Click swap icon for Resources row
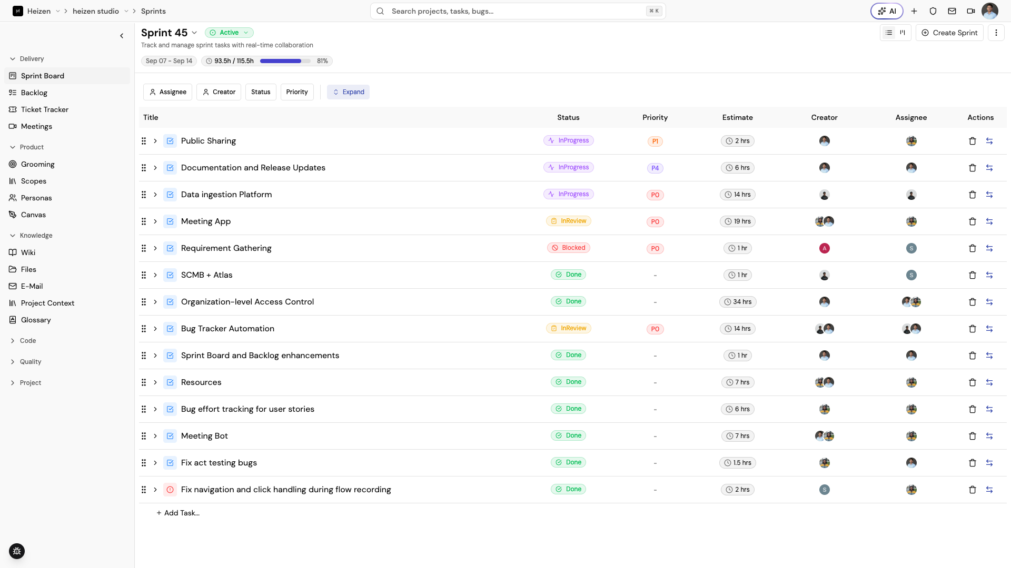The image size is (1011, 568). pyautogui.click(x=989, y=382)
